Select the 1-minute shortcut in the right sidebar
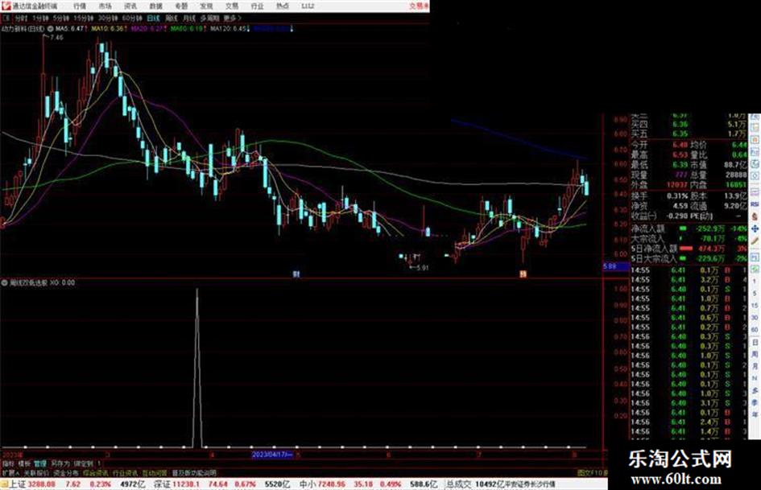 pos(755,282)
